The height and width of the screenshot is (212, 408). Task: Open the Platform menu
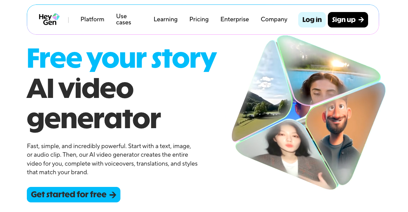click(93, 19)
